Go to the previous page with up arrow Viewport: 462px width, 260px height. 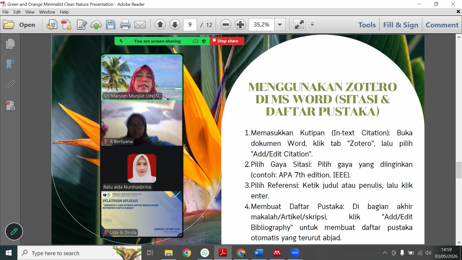click(x=160, y=25)
